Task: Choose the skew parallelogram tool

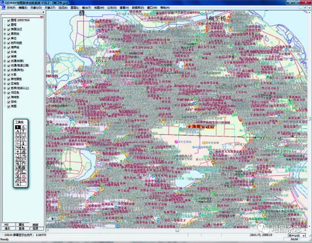Action: [23, 160]
